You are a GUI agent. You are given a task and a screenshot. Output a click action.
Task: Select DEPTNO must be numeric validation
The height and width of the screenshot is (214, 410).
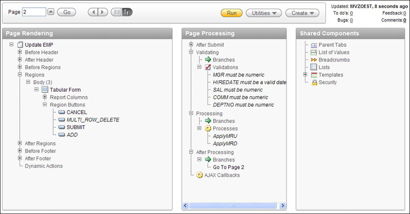(x=243, y=105)
